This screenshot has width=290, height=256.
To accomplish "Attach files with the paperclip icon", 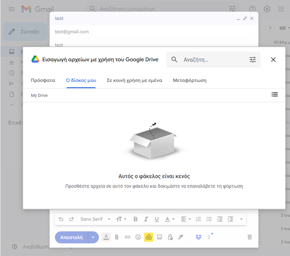I will tap(117, 237).
